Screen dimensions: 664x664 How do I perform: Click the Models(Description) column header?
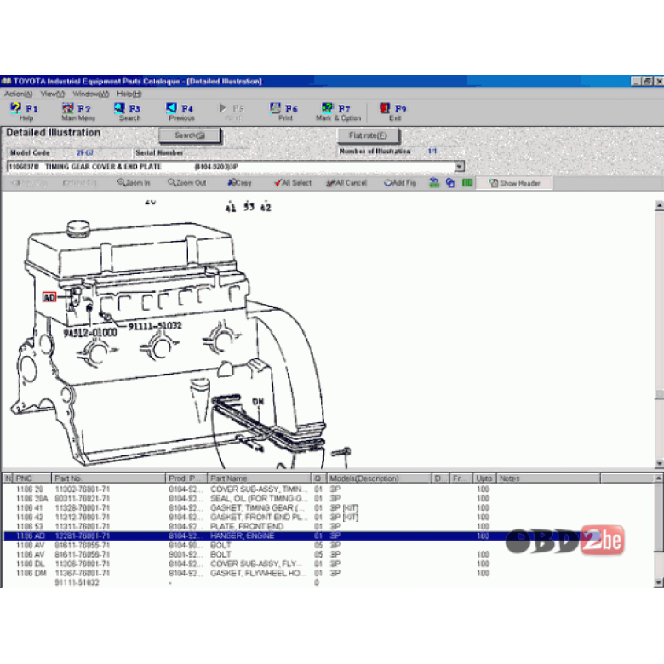pyautogui.click(x=379, y=478)
